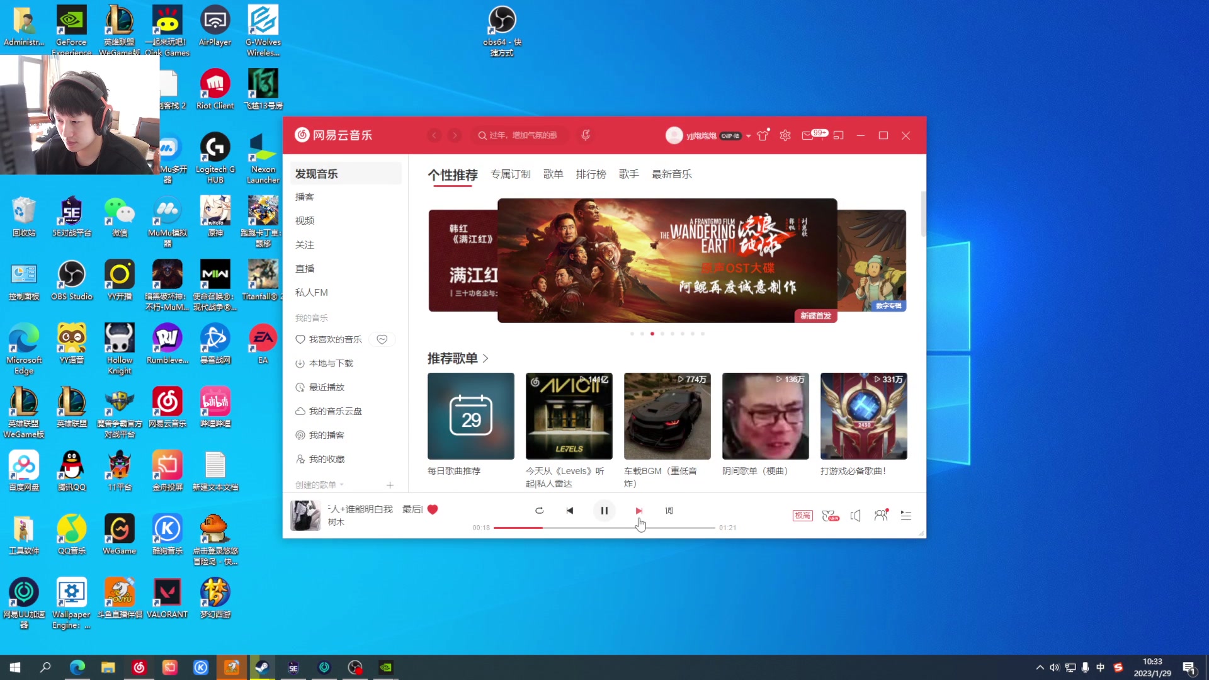1209x680 pixels.
Task: Skip to the next track
Action: pos(639,511)
